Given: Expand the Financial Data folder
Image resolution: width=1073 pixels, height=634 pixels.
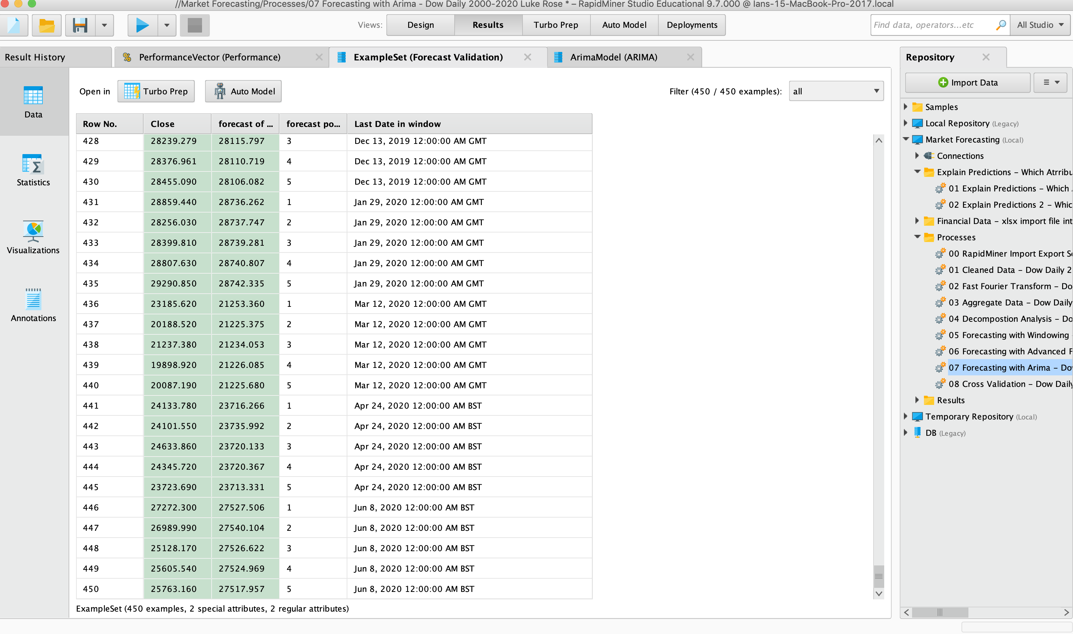Looking at the screenshot, I should (917, 221).
